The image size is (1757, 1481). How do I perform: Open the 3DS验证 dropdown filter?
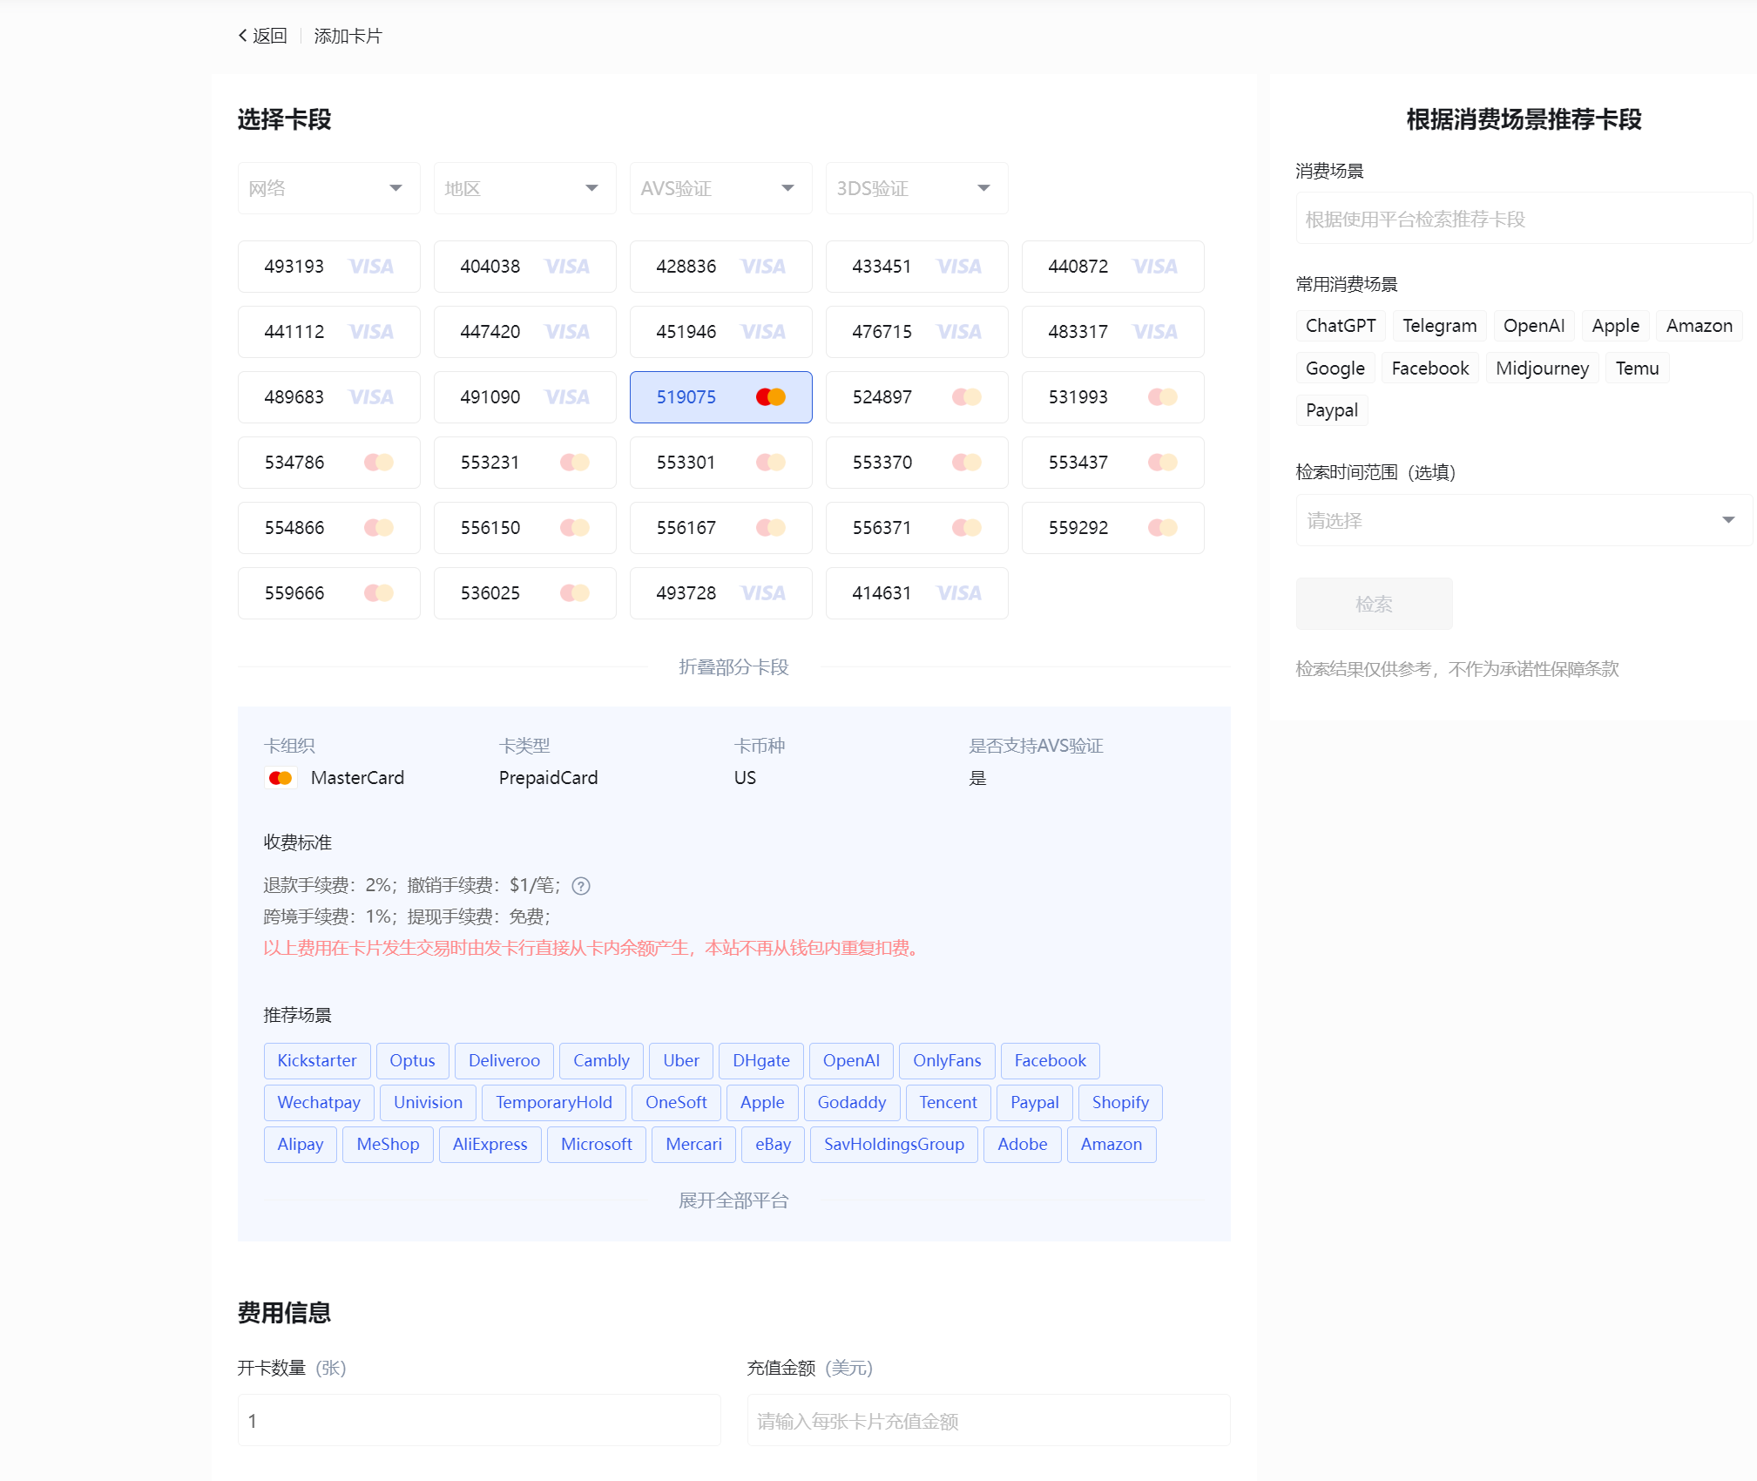tap(916, 188)
